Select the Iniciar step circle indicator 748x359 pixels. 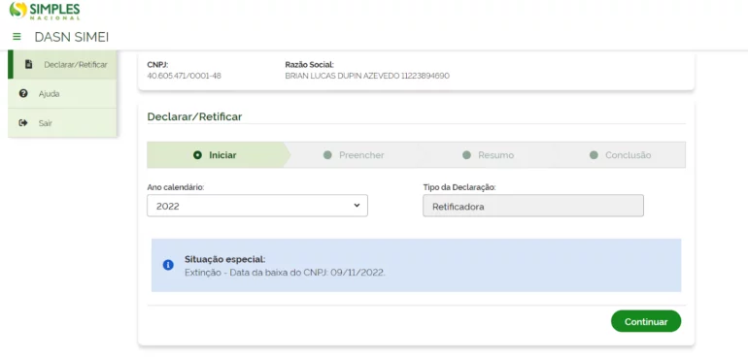(197, 155)
